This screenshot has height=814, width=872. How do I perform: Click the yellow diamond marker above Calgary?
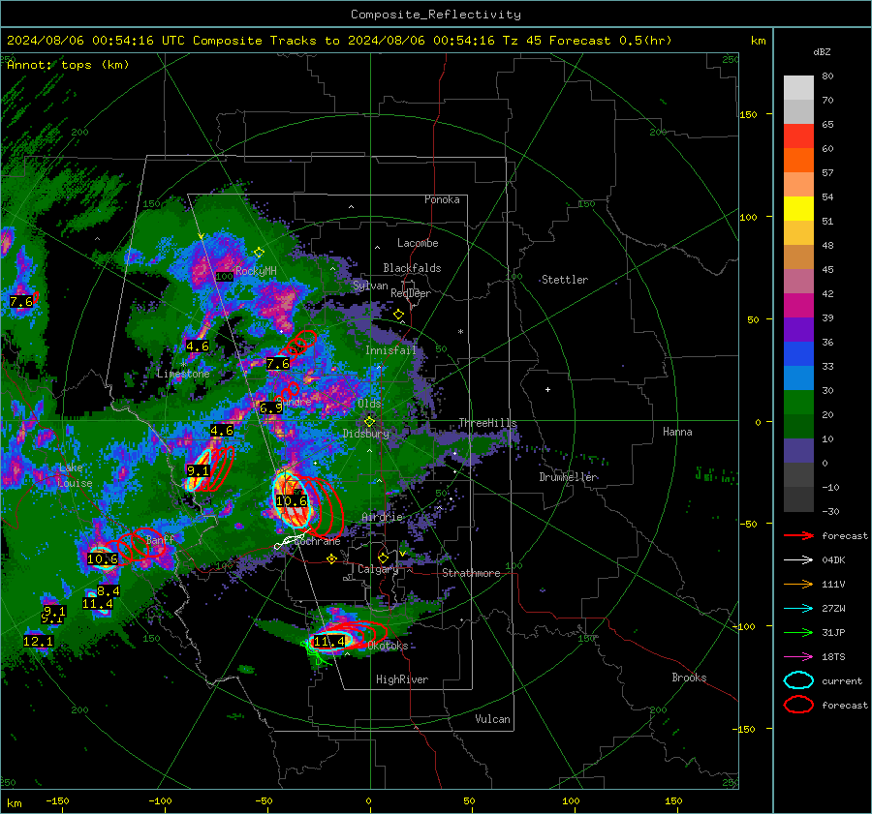pyautogui.click(x=383, y=558)
